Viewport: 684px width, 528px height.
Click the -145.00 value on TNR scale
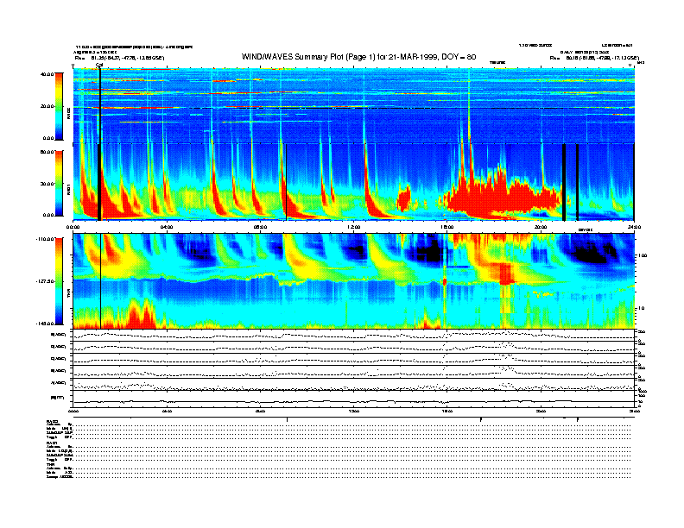pyautogui.click(x=45, y=324)
